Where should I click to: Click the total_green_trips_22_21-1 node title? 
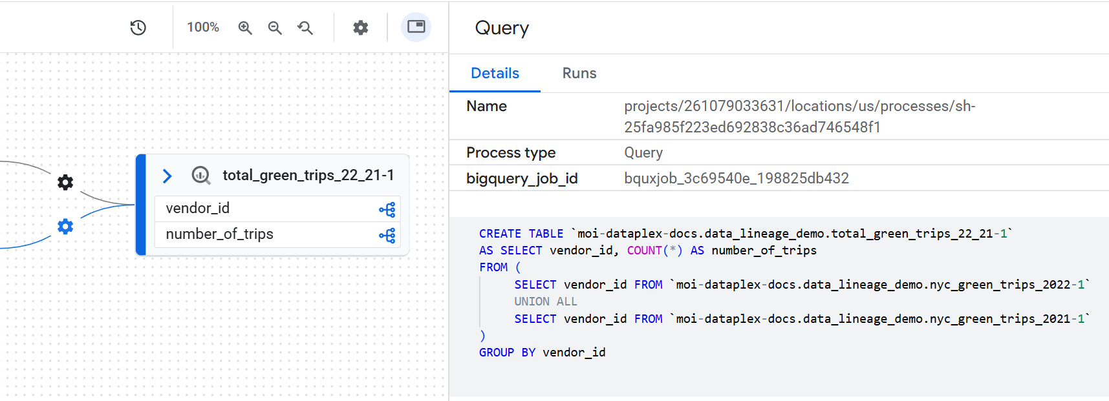pos(308,176)
